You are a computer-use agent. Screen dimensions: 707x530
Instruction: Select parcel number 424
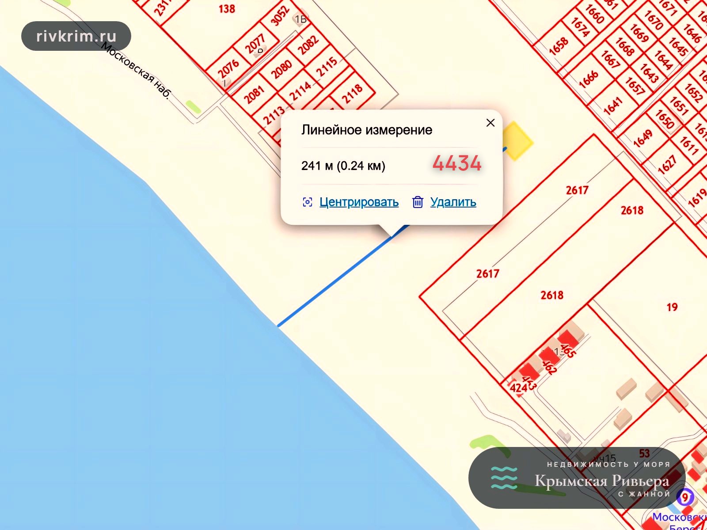[x=518, y=388]
